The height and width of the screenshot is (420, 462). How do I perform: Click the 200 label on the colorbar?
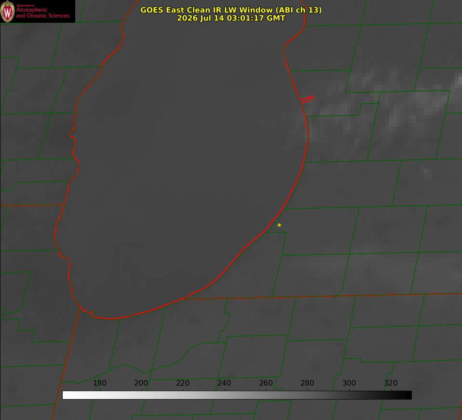(x=141, y=383)
